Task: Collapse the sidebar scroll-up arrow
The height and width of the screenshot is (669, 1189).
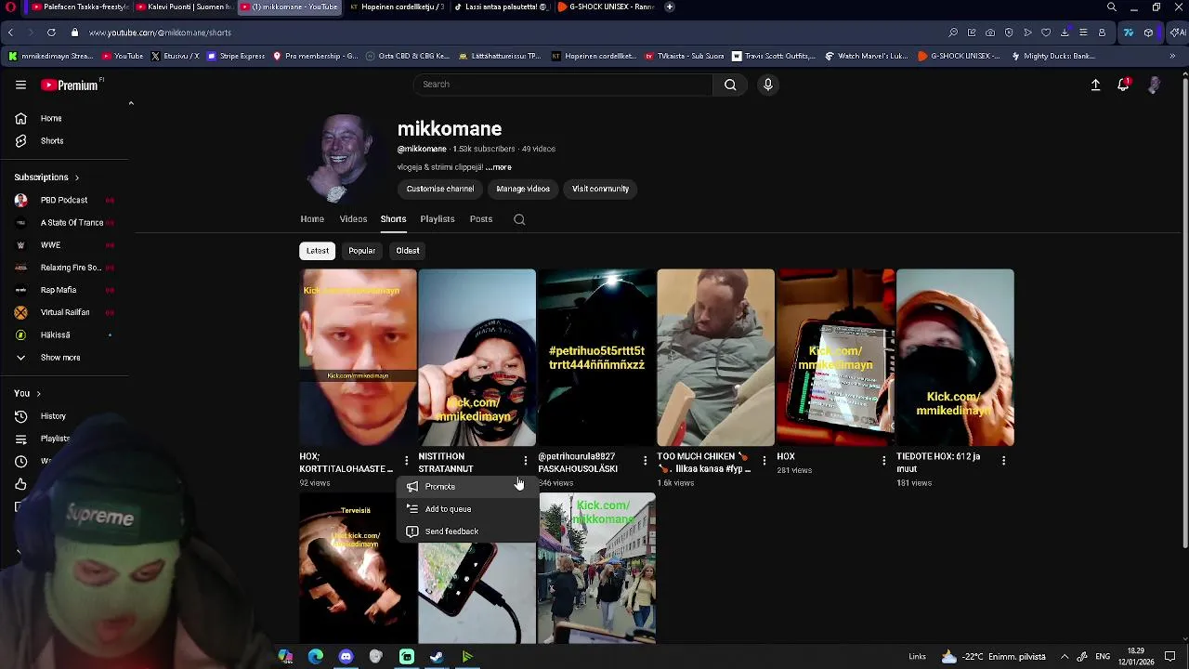Action: pos(131,103)
